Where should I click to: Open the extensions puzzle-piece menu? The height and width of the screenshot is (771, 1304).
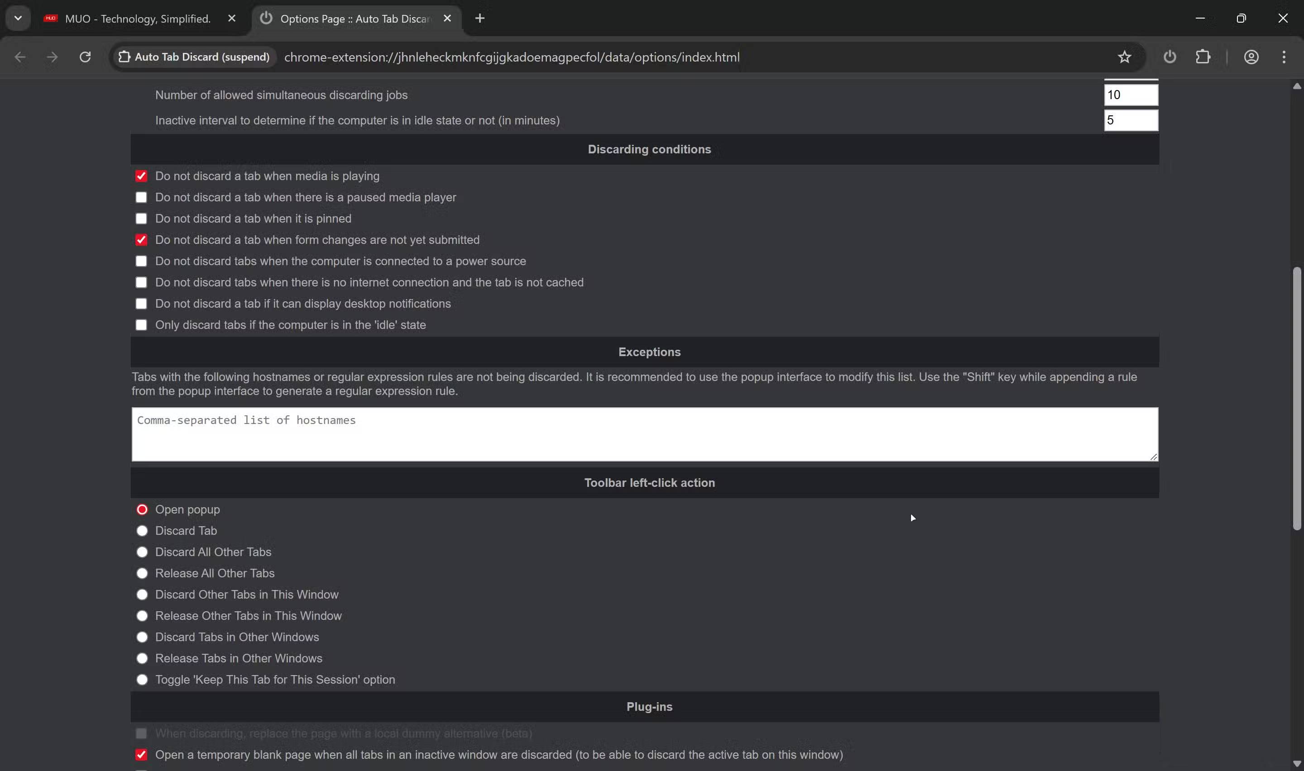pos(1203,57)
